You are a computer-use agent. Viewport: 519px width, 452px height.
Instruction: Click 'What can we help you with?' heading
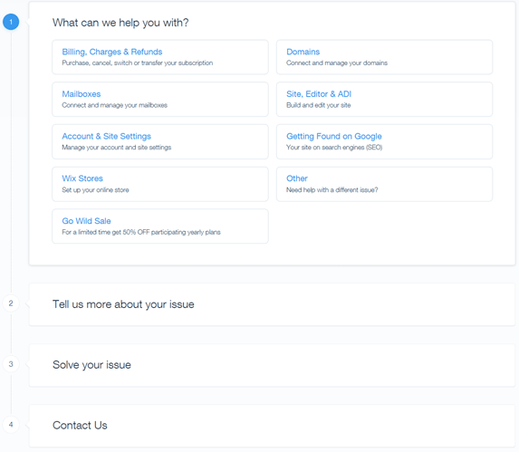(x=120, y=23)
